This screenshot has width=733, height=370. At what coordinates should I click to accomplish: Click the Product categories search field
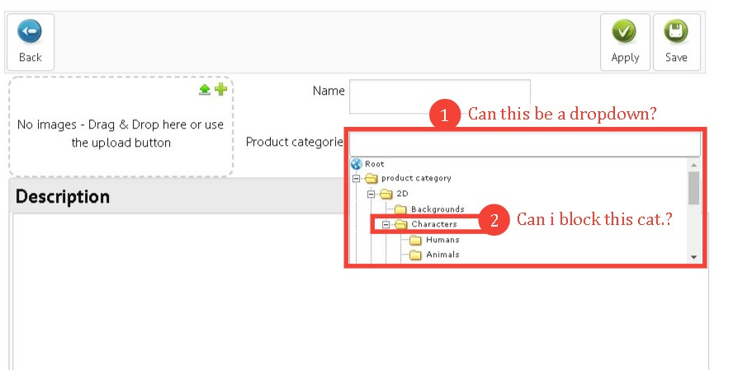[525, 143]
